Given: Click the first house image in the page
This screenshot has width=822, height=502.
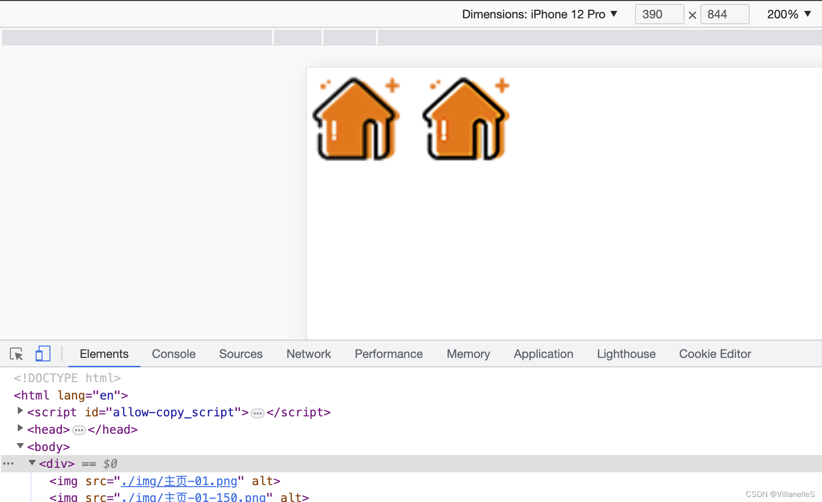Looking at the screenshot, I should point(356,118).
